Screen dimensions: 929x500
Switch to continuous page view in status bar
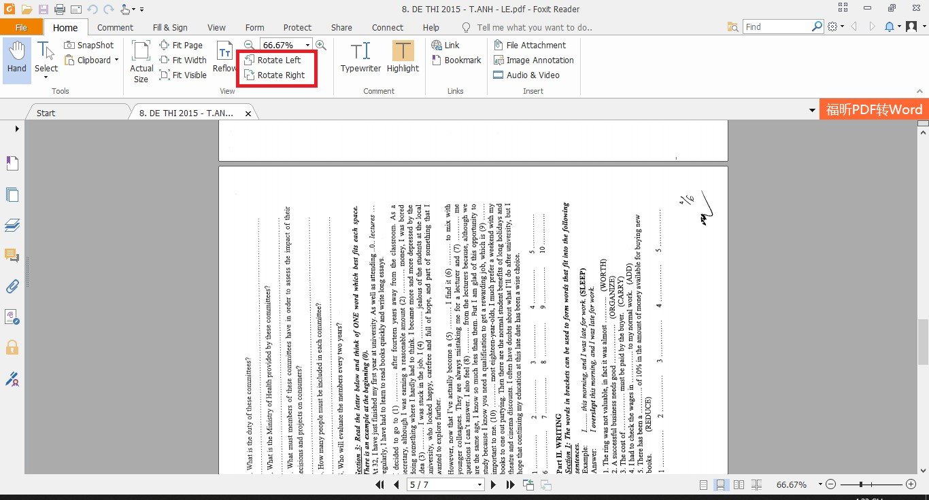[720, 484]
